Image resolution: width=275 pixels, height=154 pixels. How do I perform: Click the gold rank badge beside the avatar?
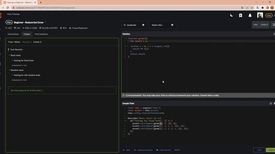tap(269, 15)
